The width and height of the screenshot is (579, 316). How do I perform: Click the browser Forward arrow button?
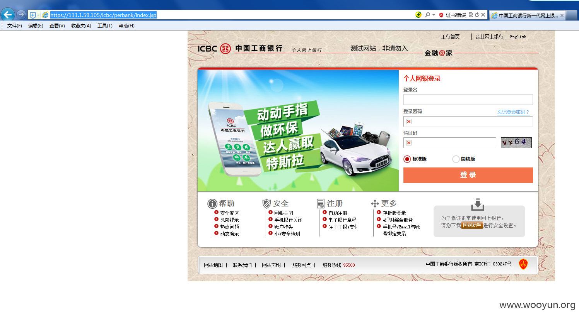(21, 15)
